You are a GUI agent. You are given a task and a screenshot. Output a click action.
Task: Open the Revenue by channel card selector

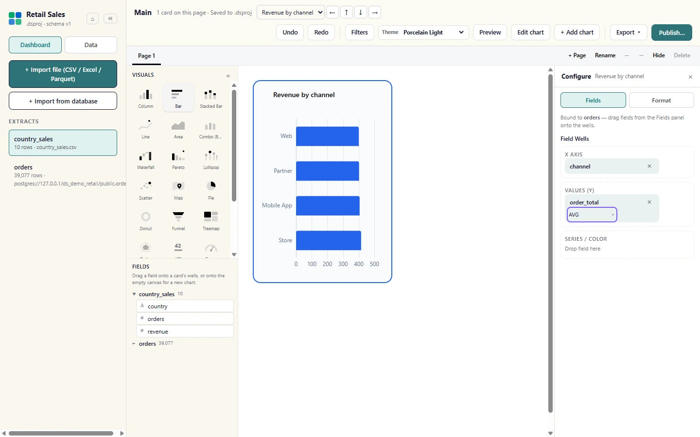tap(291, 12)
